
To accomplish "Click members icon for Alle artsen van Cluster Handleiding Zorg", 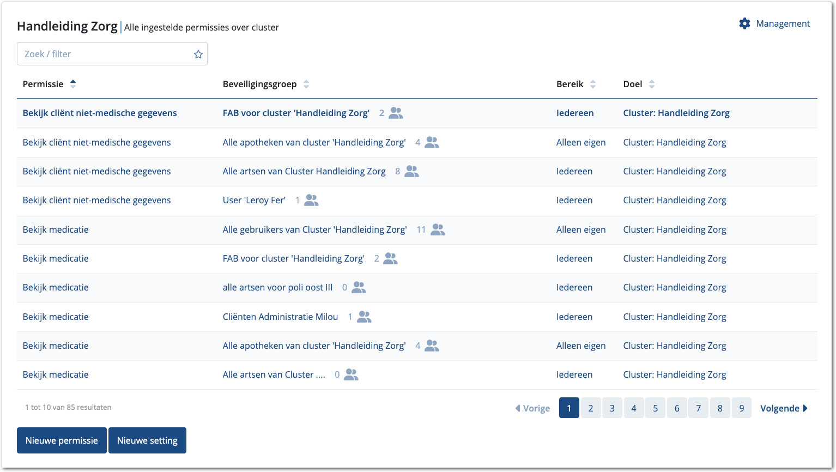I will tap(411, 172).
